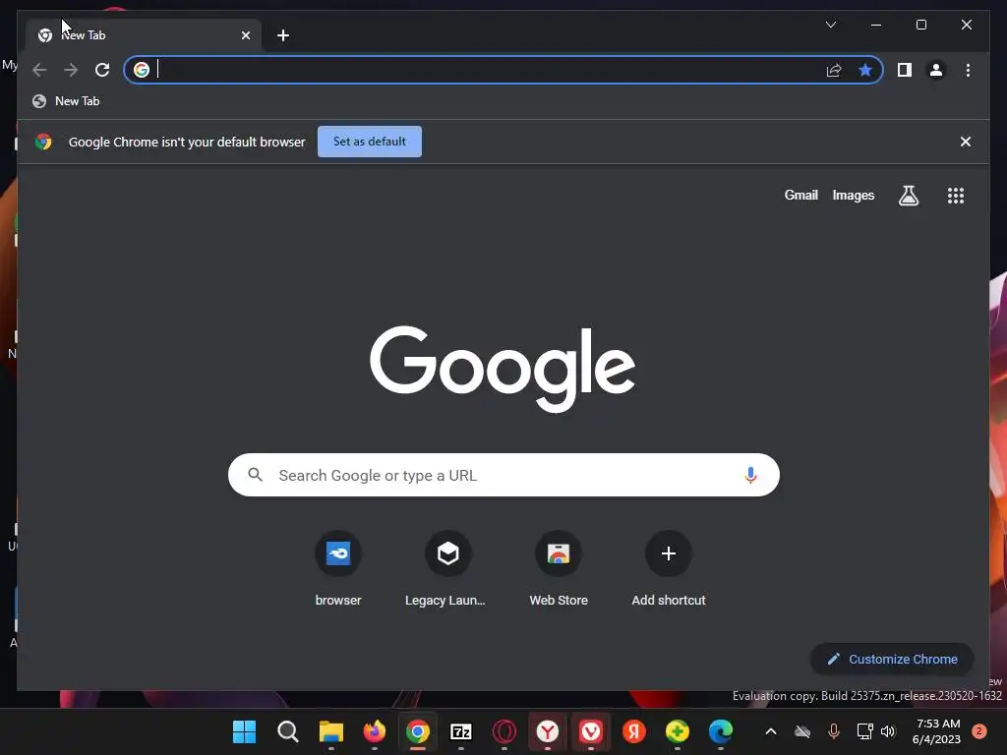Open the Chrome profile menu
1007x755 pixels.
point(936,70)
